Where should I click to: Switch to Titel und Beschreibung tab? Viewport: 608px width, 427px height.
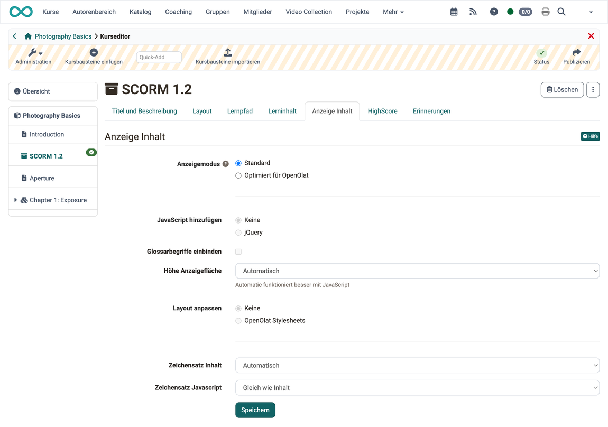144,111
